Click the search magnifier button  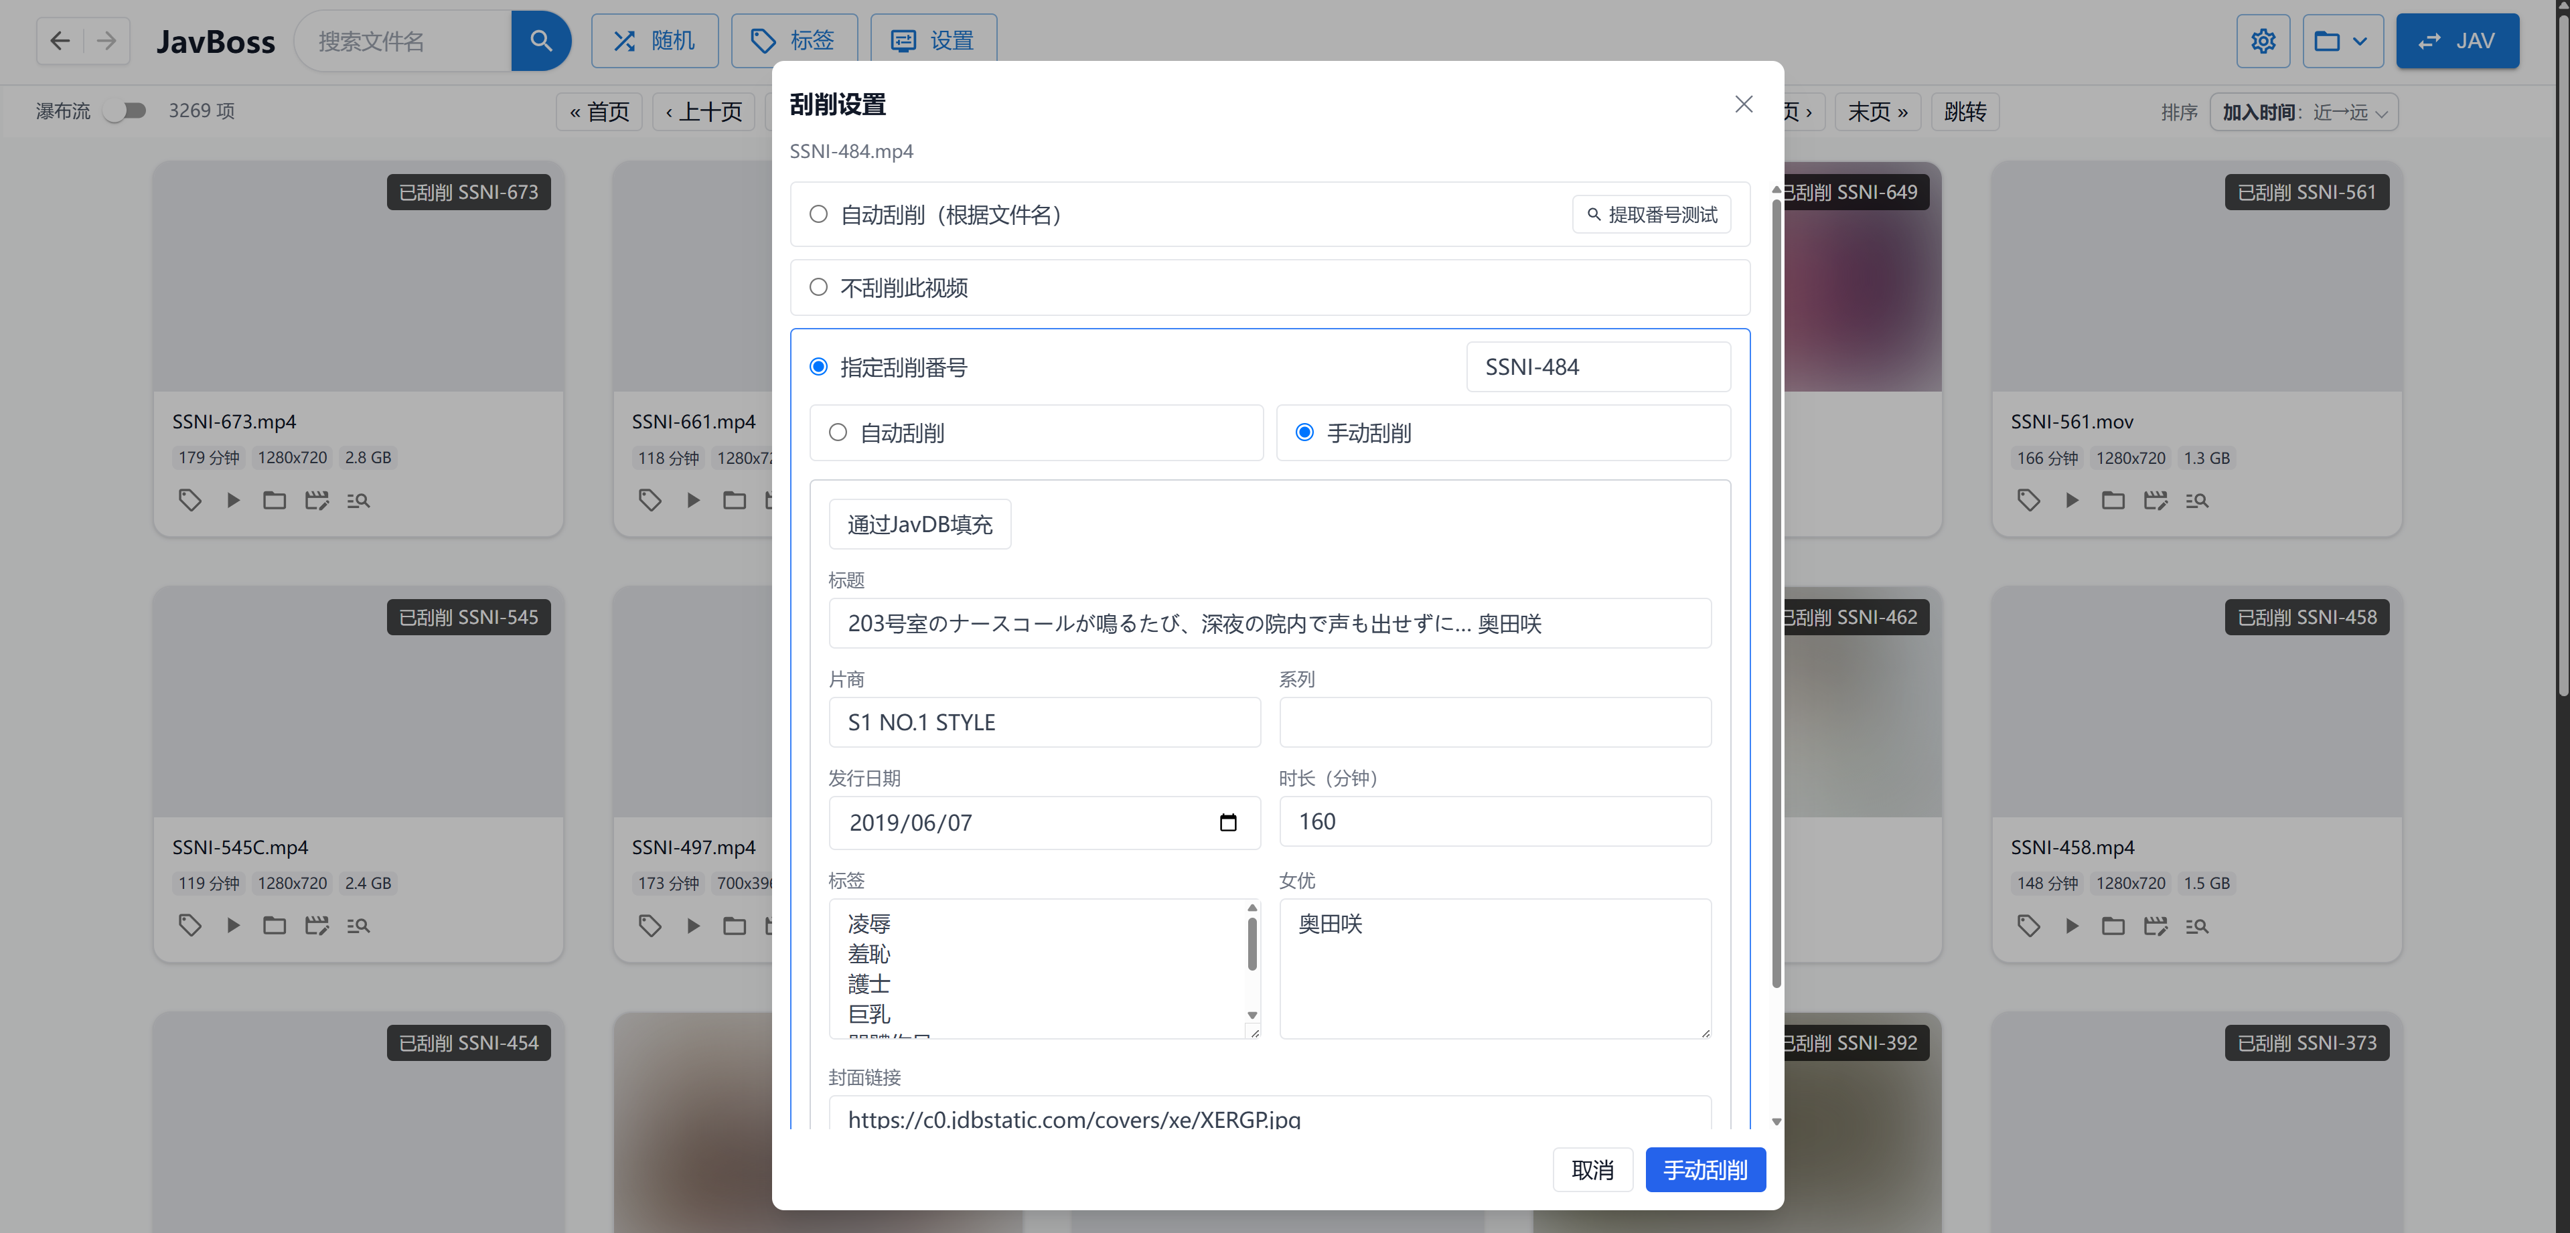pos(541,41)
